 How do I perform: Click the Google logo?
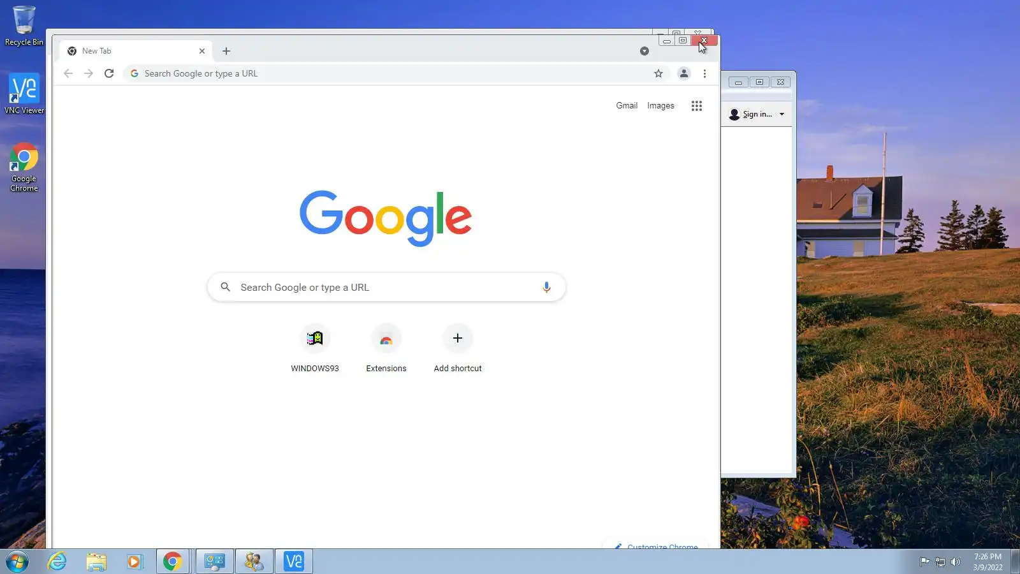[x=386, y=217]
